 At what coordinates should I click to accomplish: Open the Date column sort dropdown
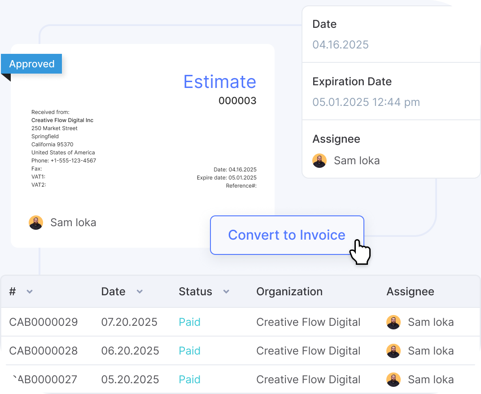[140, 292]
